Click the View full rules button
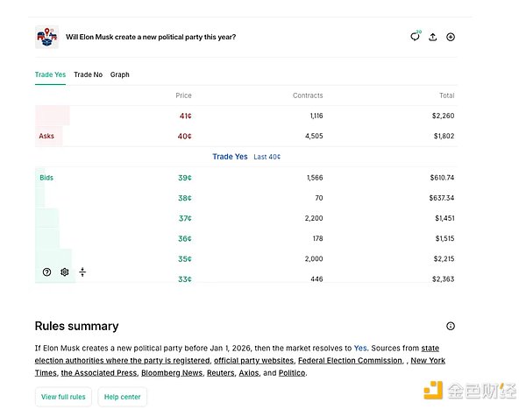Viewport: 526px width, 409px height. point(63,397)
